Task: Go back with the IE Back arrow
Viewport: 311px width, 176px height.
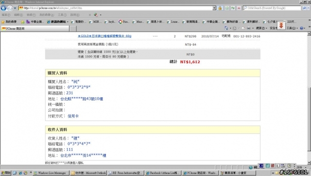Action: coord(3,8)
